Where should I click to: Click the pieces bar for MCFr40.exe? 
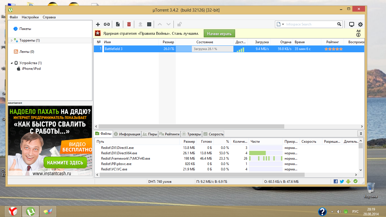point(266,159)
